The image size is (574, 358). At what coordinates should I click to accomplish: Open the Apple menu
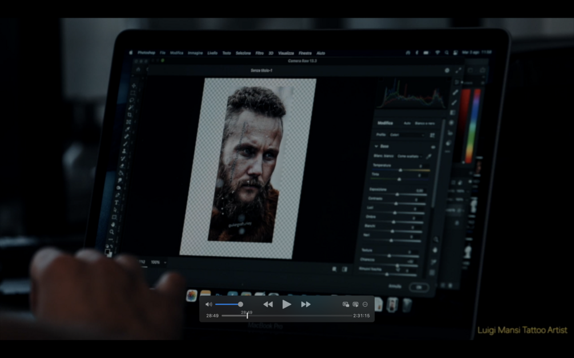pyautogui.click(x=131, y=52)
